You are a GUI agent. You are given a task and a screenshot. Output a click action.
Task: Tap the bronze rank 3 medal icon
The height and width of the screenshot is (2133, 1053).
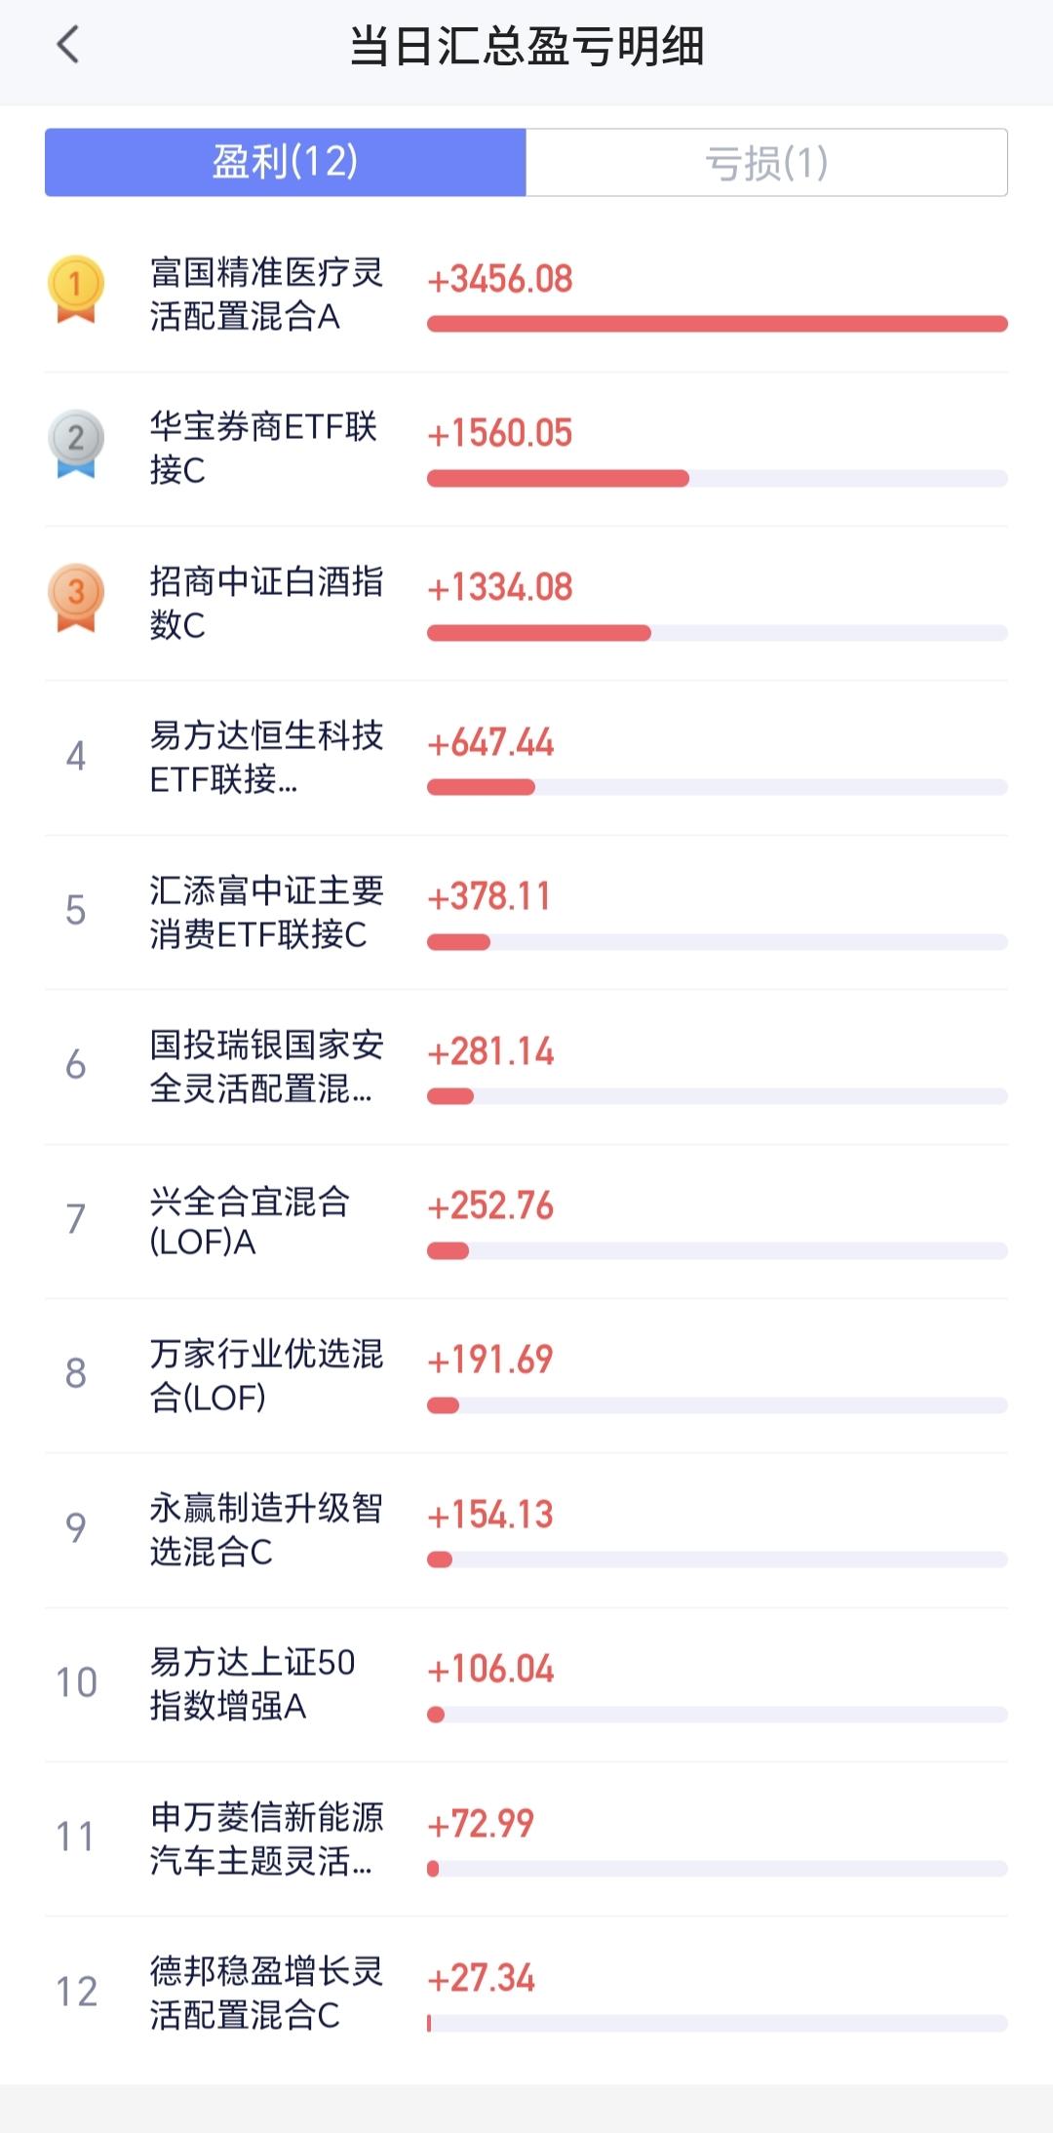click(x=76, y=597)
